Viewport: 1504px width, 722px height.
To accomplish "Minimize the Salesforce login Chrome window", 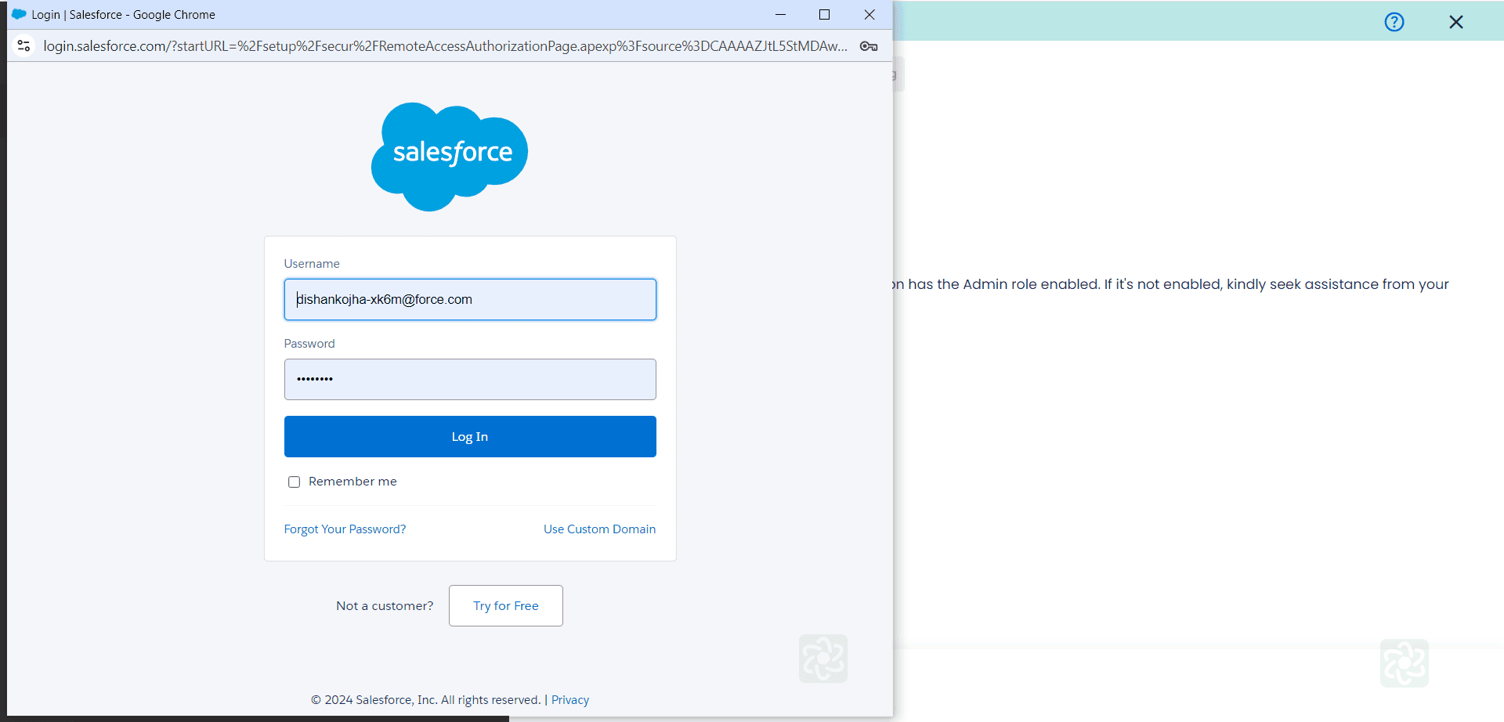I will 780,14.
